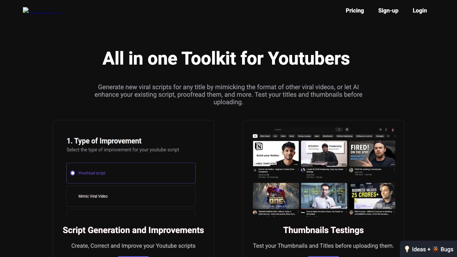
Task: Select the "All" filter chip
Action: (x=255, y=136)
